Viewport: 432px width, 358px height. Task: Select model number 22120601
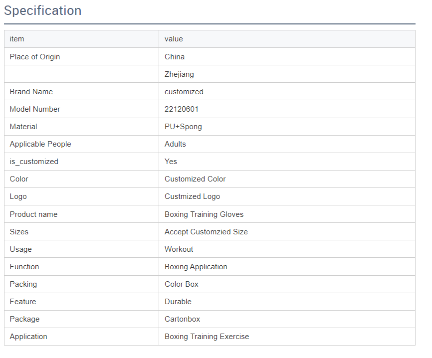[182, 109]
